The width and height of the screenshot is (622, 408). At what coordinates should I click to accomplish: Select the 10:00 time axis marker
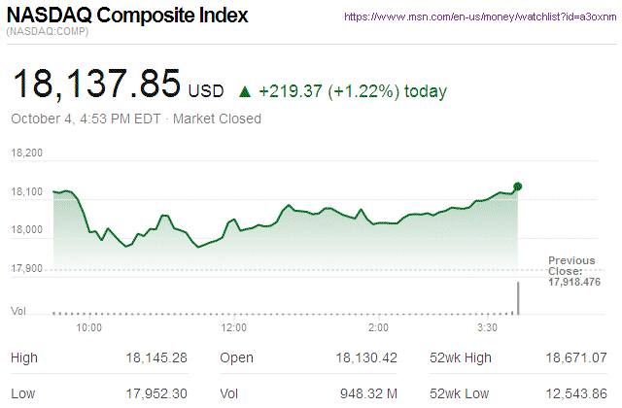(89, 328)
